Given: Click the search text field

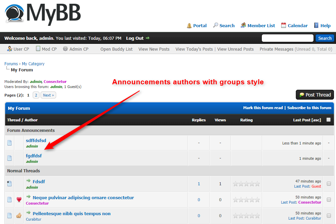Looking at the screenshot, I should [x=287, y=38].
